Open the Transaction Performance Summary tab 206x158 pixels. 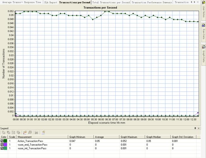click(152, 2)
